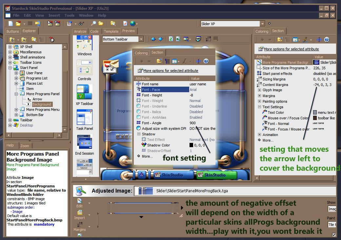Switch to the Analyze tab
Screen dimensions: 341x240
pyautogui.click(x=80, y=31)
